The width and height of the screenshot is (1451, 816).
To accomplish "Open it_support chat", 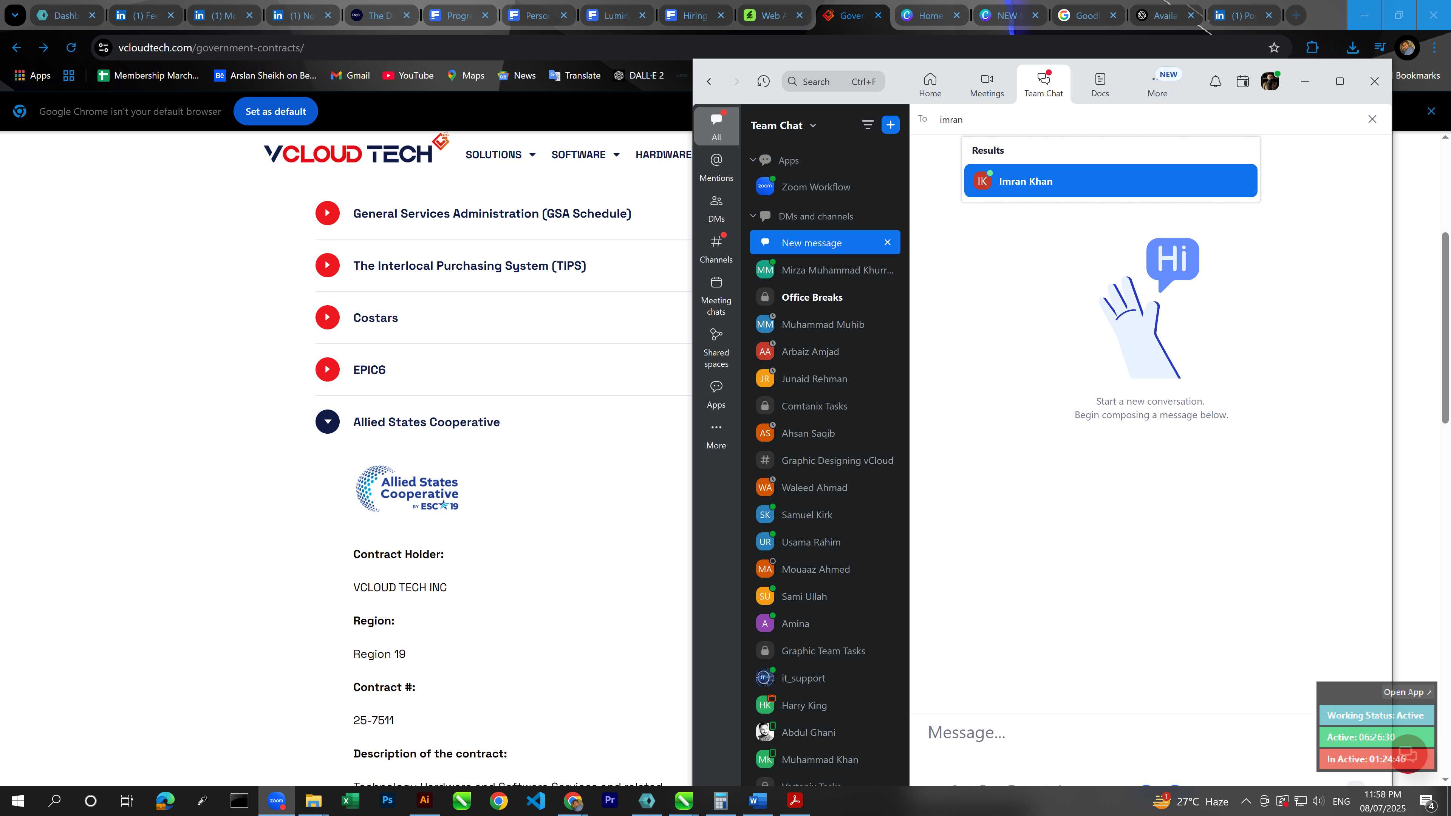I will tap(825, 678).
